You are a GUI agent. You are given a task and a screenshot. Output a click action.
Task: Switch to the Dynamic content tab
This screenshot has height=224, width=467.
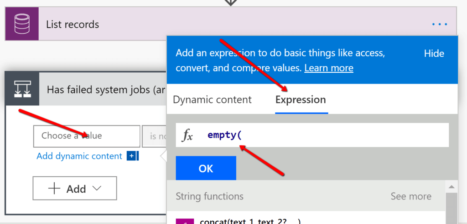(212, 100)
